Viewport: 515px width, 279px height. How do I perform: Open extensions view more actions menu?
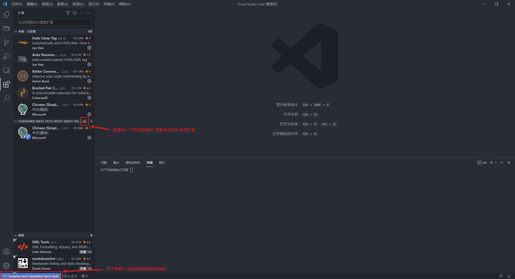89,13
